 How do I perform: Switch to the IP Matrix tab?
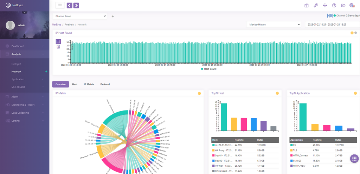click(89, 85)
